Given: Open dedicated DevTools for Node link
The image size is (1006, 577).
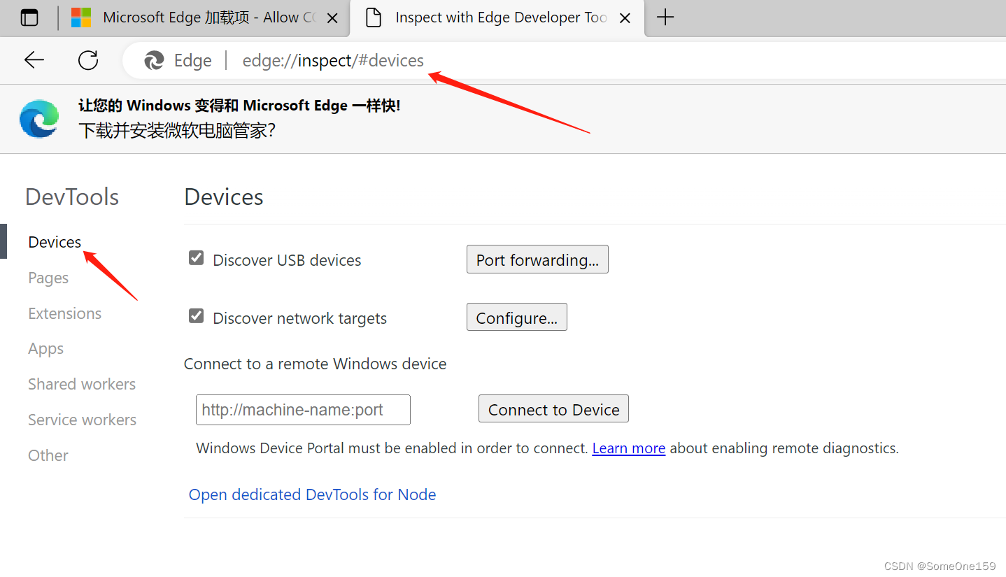Looking at the screenshot, I should pos(312,494).
